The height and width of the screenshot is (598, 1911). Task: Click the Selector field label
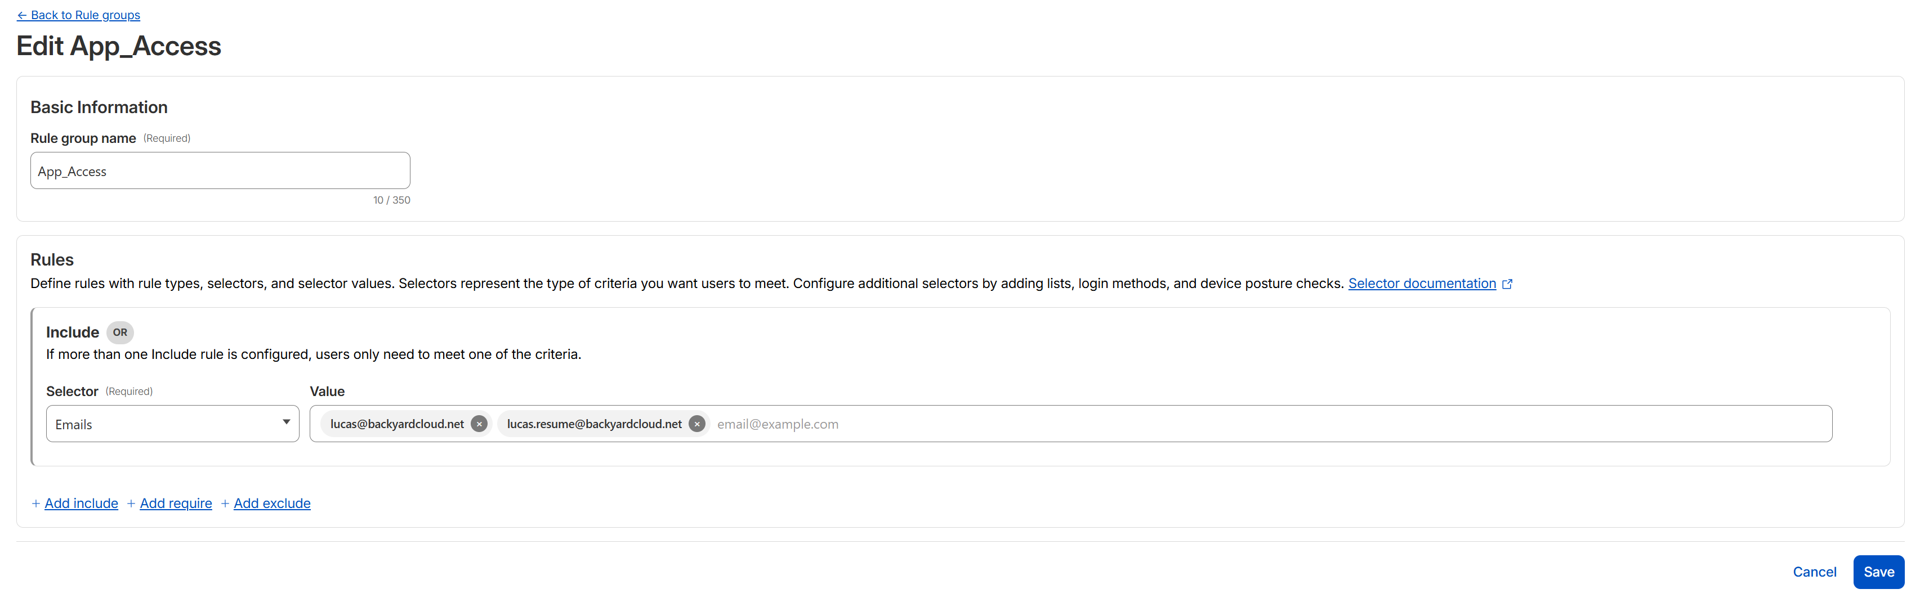(72, 391)
